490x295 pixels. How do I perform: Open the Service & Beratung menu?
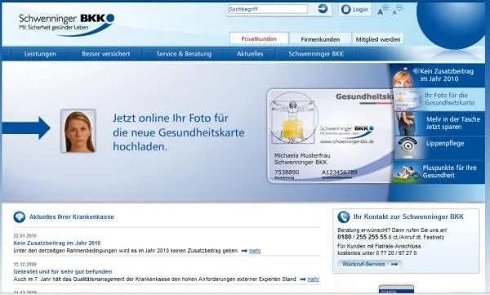click(184, 54)
